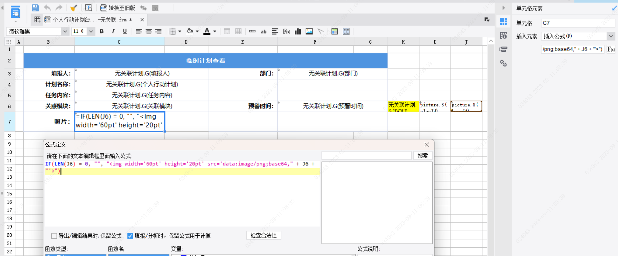The height and width of the screenshot is (256, 618).
Task: Click the new template grid icon beside tab
Action: tap(37, 19)
